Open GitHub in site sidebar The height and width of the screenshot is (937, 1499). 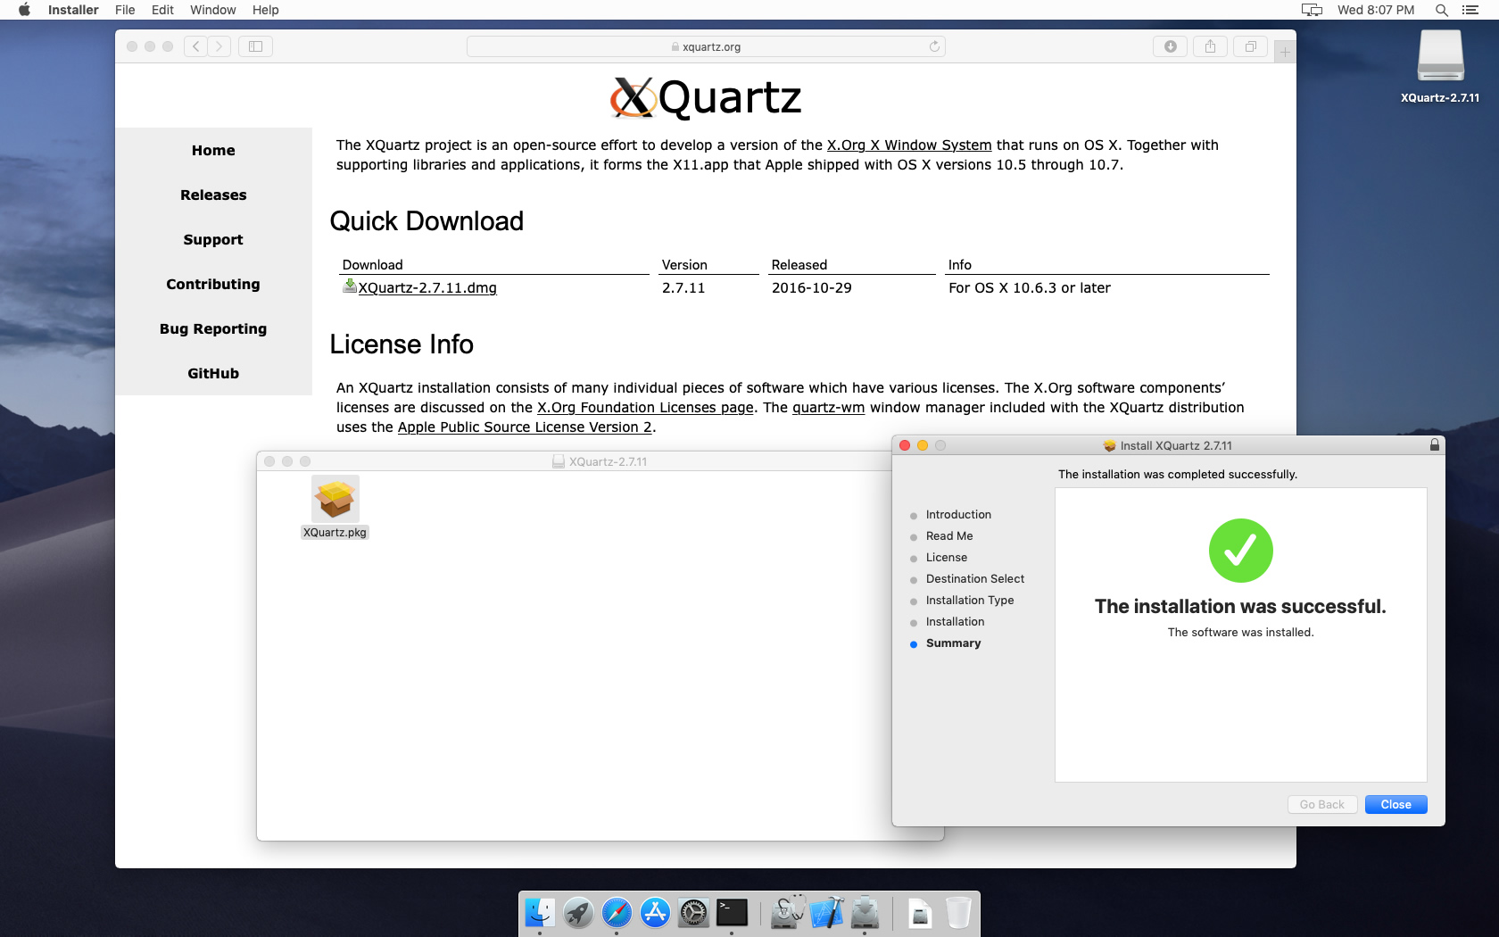point(213,374)
